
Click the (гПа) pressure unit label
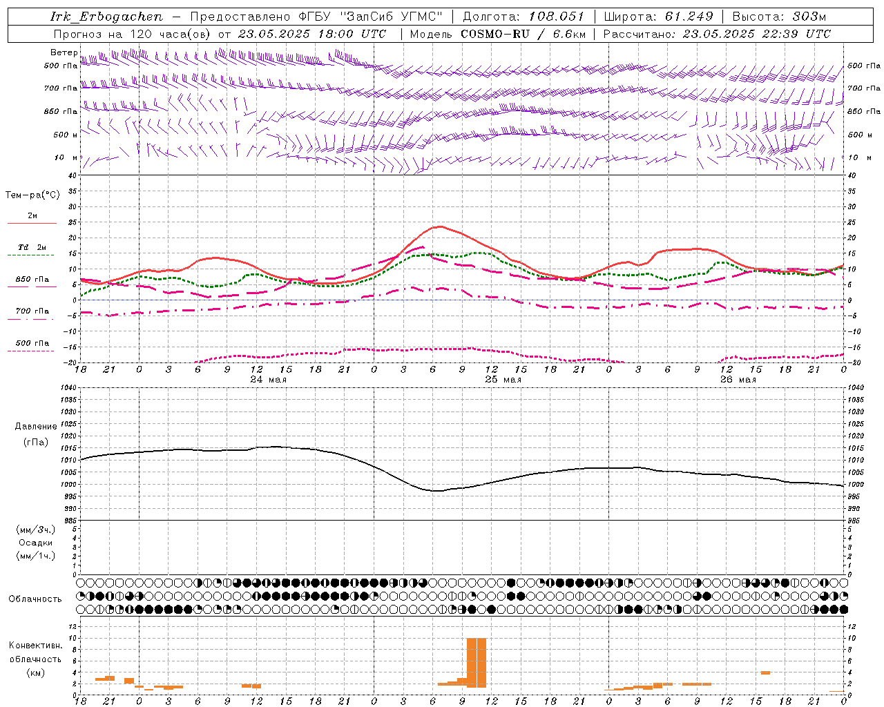tap(35, 442)
